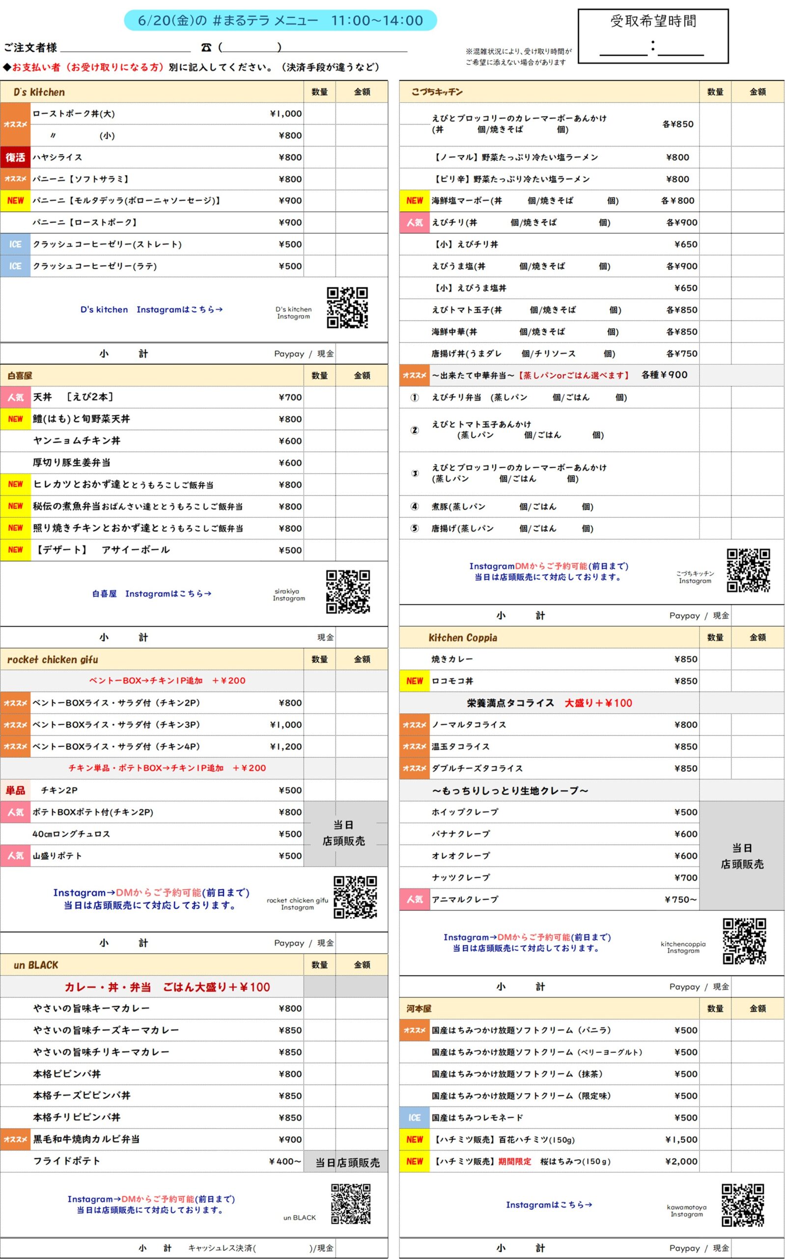Viewport: 785px width, 1259px height.
Task: Click the 河本屋 Instagramはこちら link
Action: pos(549,1204)
